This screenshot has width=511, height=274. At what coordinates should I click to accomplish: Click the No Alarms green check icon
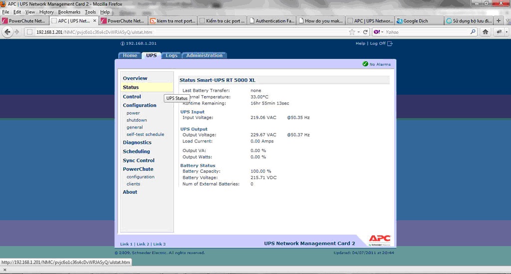tap(365, 64)
